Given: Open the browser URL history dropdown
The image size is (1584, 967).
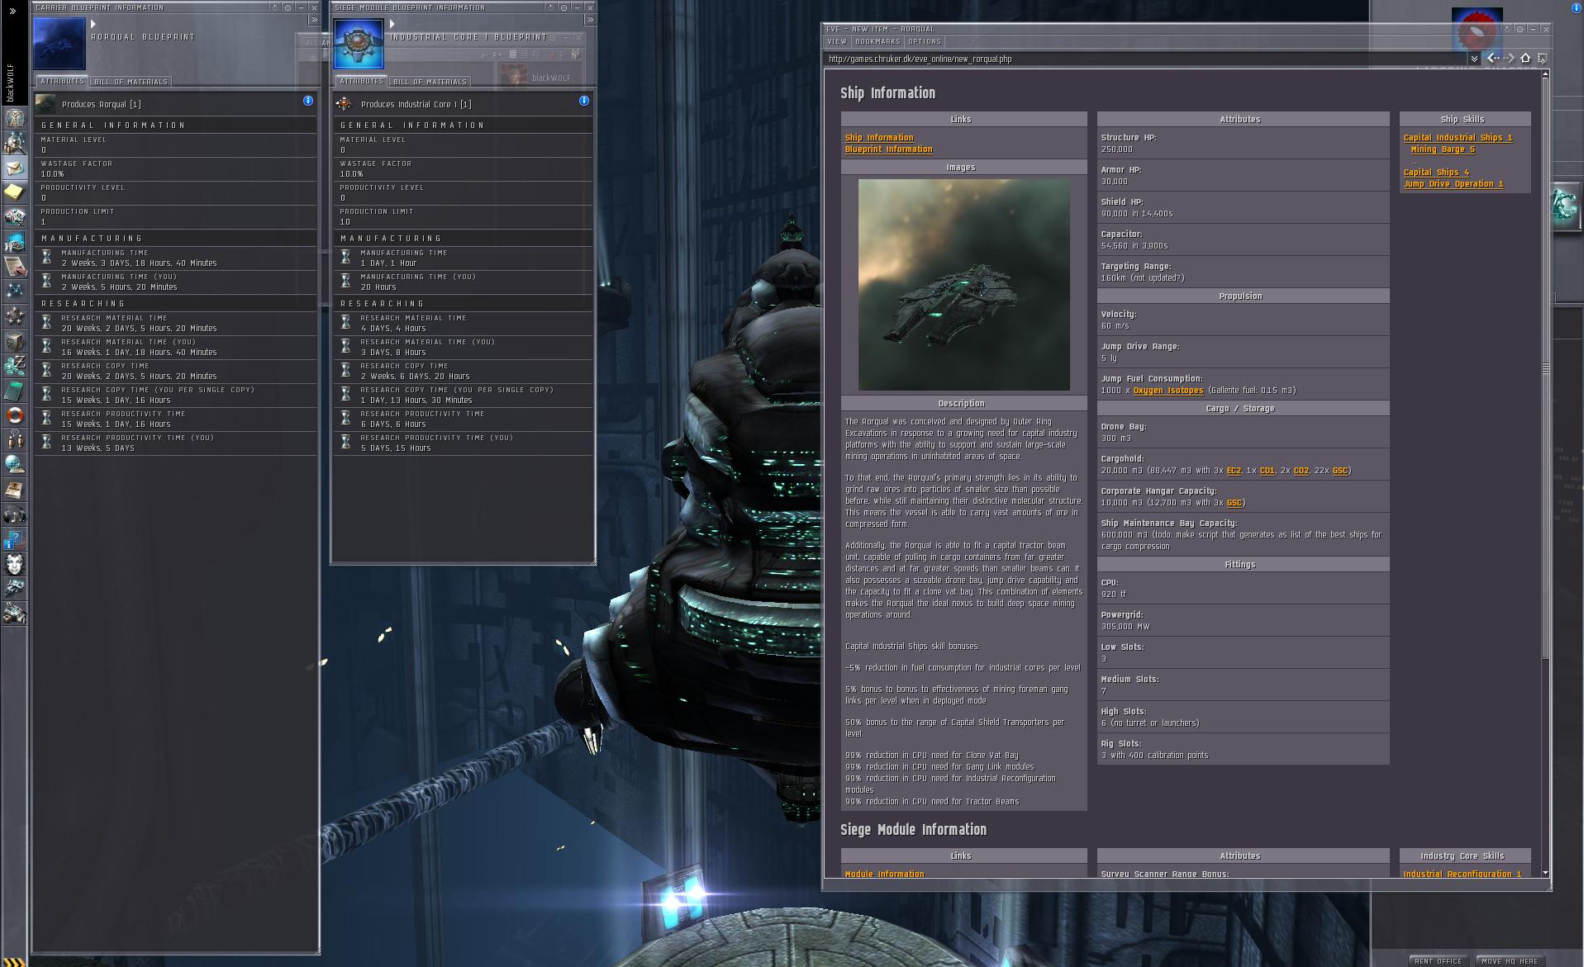Looking at the screenshot, I should coord(1474,59).
